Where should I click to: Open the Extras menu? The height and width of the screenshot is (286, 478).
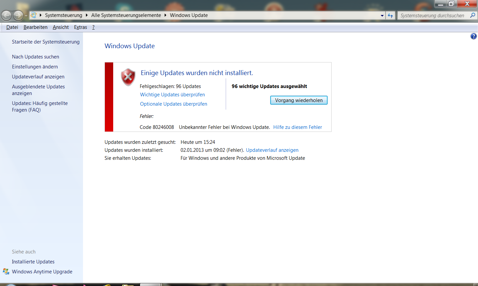pyautogui.click(x=81, y=27)
